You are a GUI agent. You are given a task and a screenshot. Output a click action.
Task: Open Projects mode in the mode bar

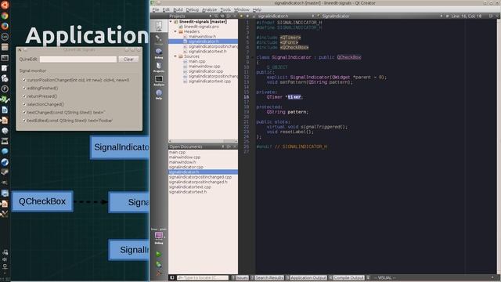point(159,67)
